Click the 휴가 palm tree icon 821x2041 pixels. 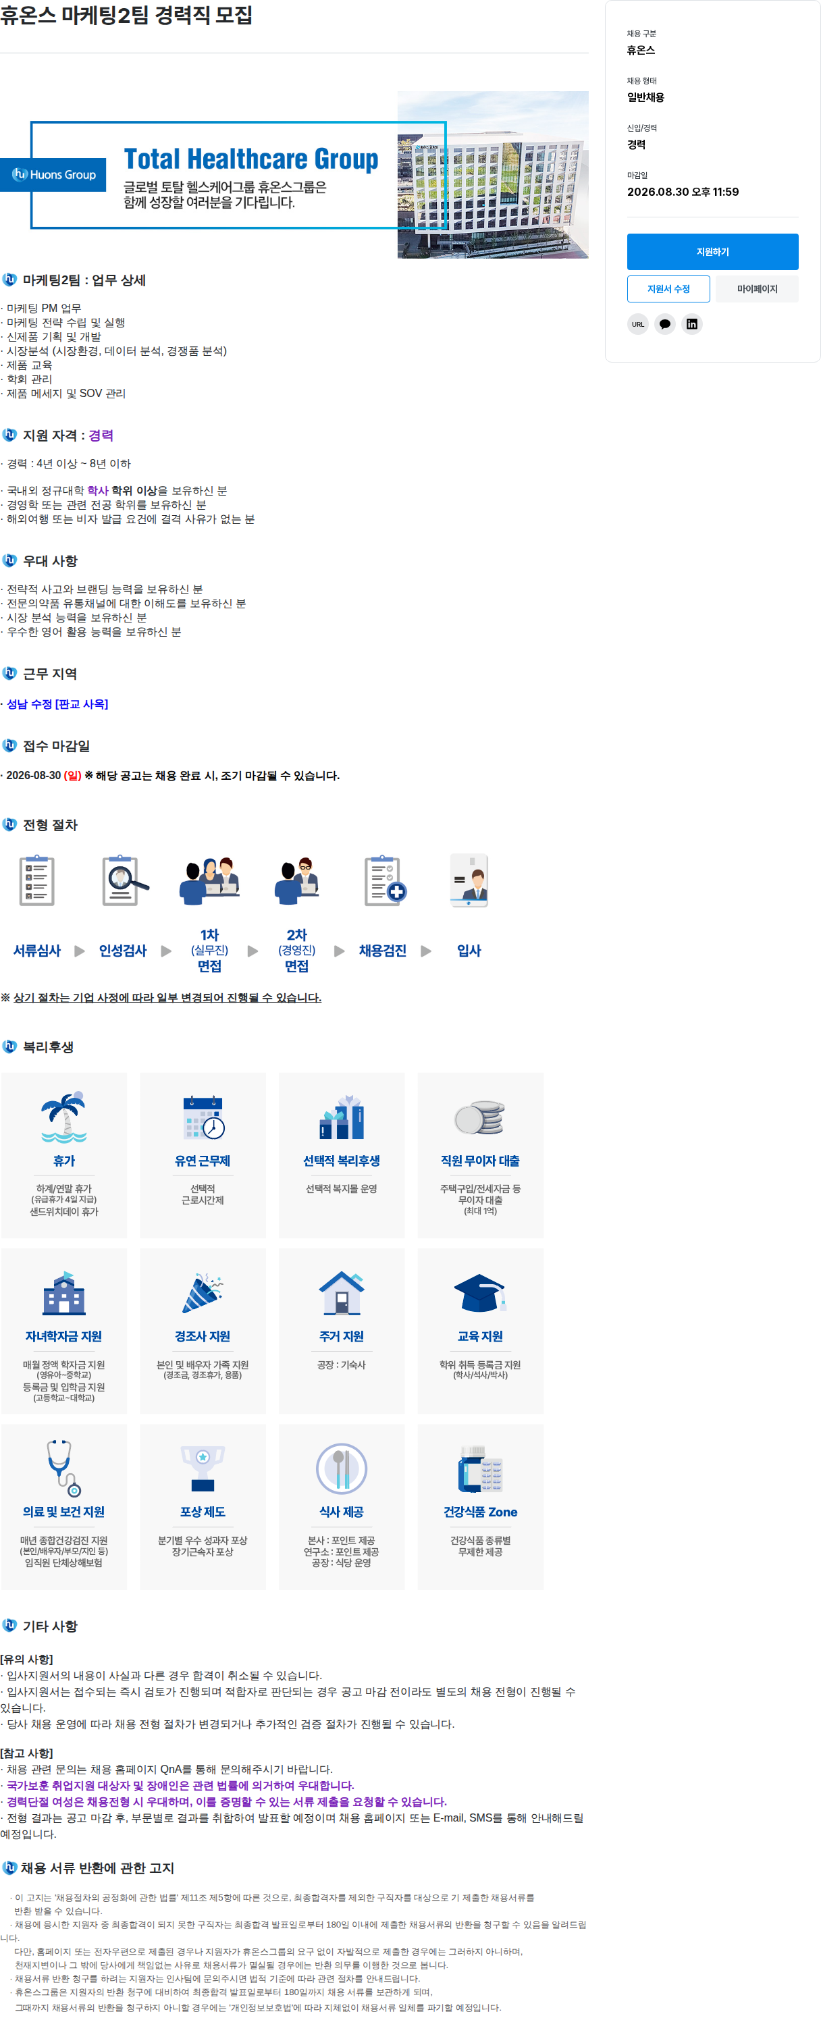(x=63, y=1117)
